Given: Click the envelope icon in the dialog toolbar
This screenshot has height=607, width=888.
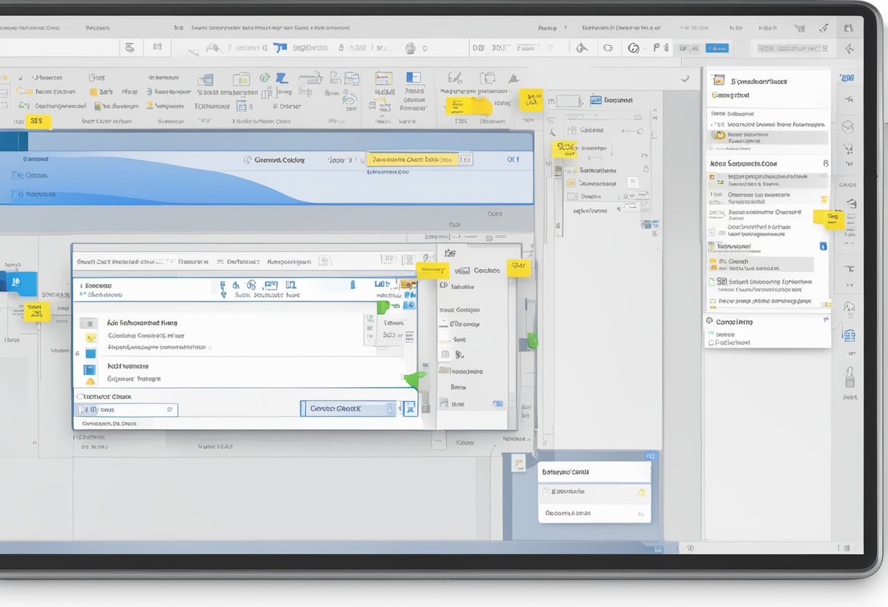Looking at the screenshot, I should coord(272,285).
